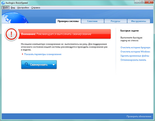Viewport: 155px width, 121px height.
Task: Select Удалить временные файлы task
Action: click(135, 56)
